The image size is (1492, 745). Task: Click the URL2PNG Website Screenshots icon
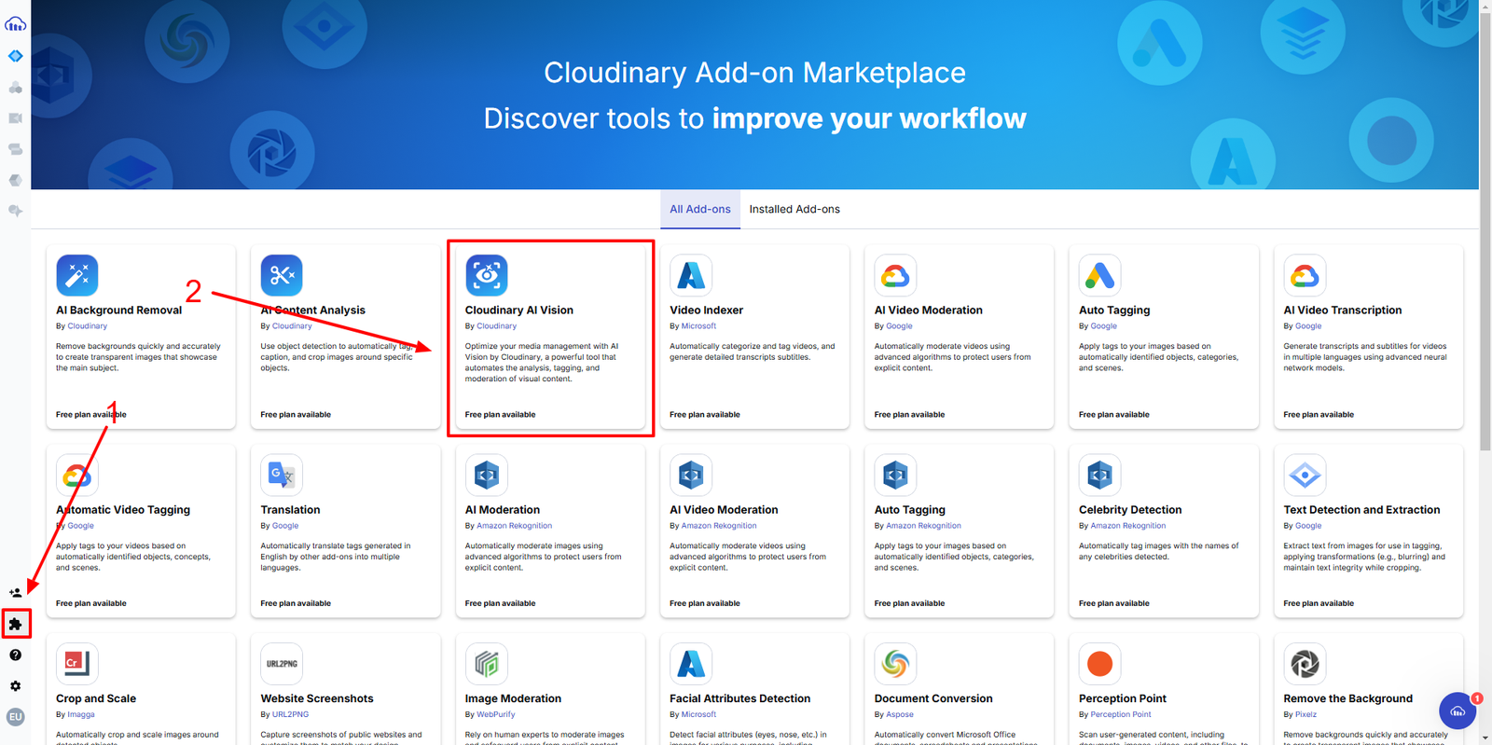click(282, 663)
